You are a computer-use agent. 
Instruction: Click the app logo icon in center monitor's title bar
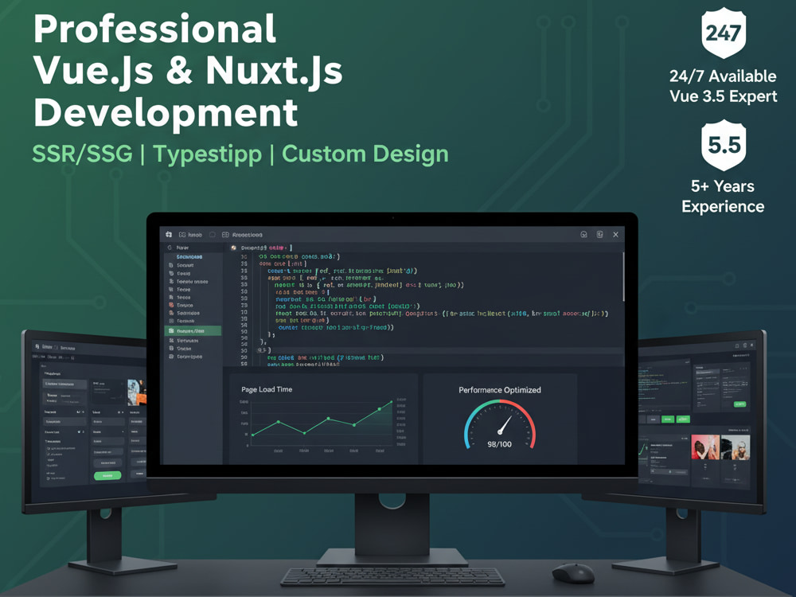pos(169,234)
